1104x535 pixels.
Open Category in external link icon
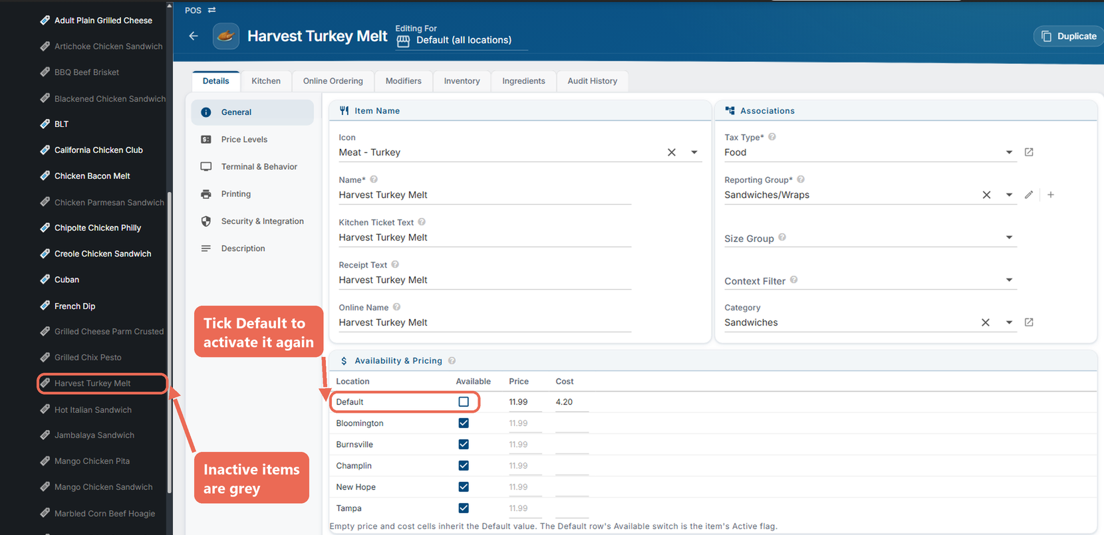pyautogui.click(x=1029, y=322)
